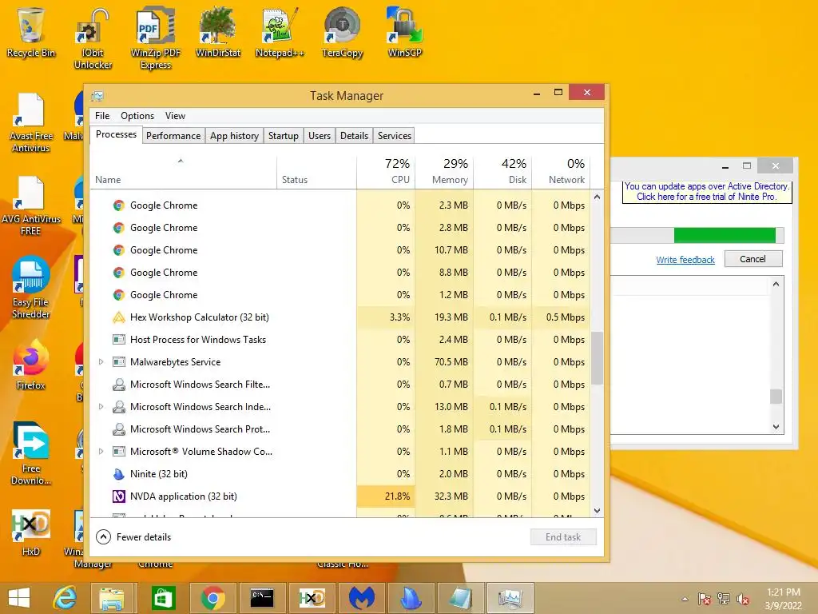Viewport: 818px width, 614px height.
Task: Switch to Ninite on the taskbar
Action: tap(411, 598)
